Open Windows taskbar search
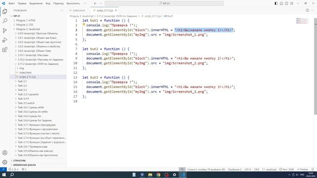Viewport: 317px width, 178px height. point(12,175)
